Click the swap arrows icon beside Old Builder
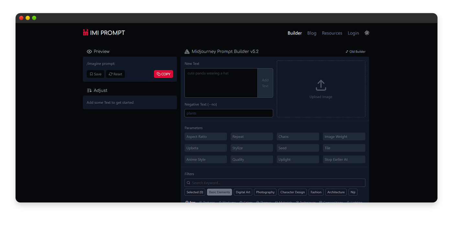The image size is (453, 226). click(x=347, y=52)
